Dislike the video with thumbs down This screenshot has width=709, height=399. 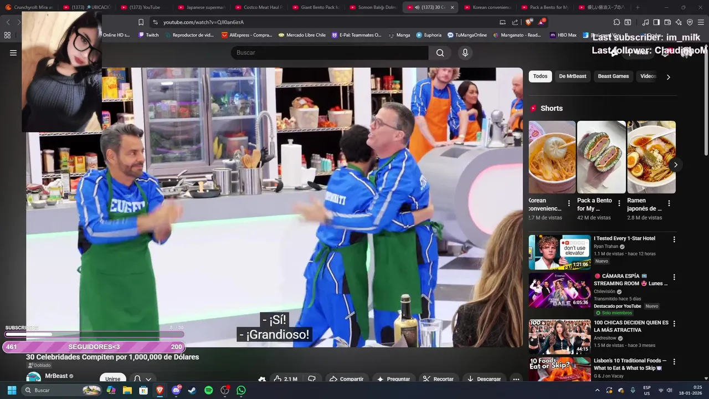coord(312,379)
